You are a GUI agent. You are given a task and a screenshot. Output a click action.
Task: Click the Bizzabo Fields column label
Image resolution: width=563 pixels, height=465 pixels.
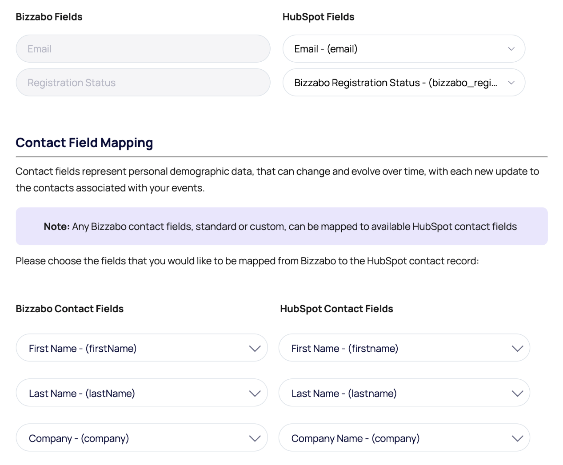[x=49, y=17]
